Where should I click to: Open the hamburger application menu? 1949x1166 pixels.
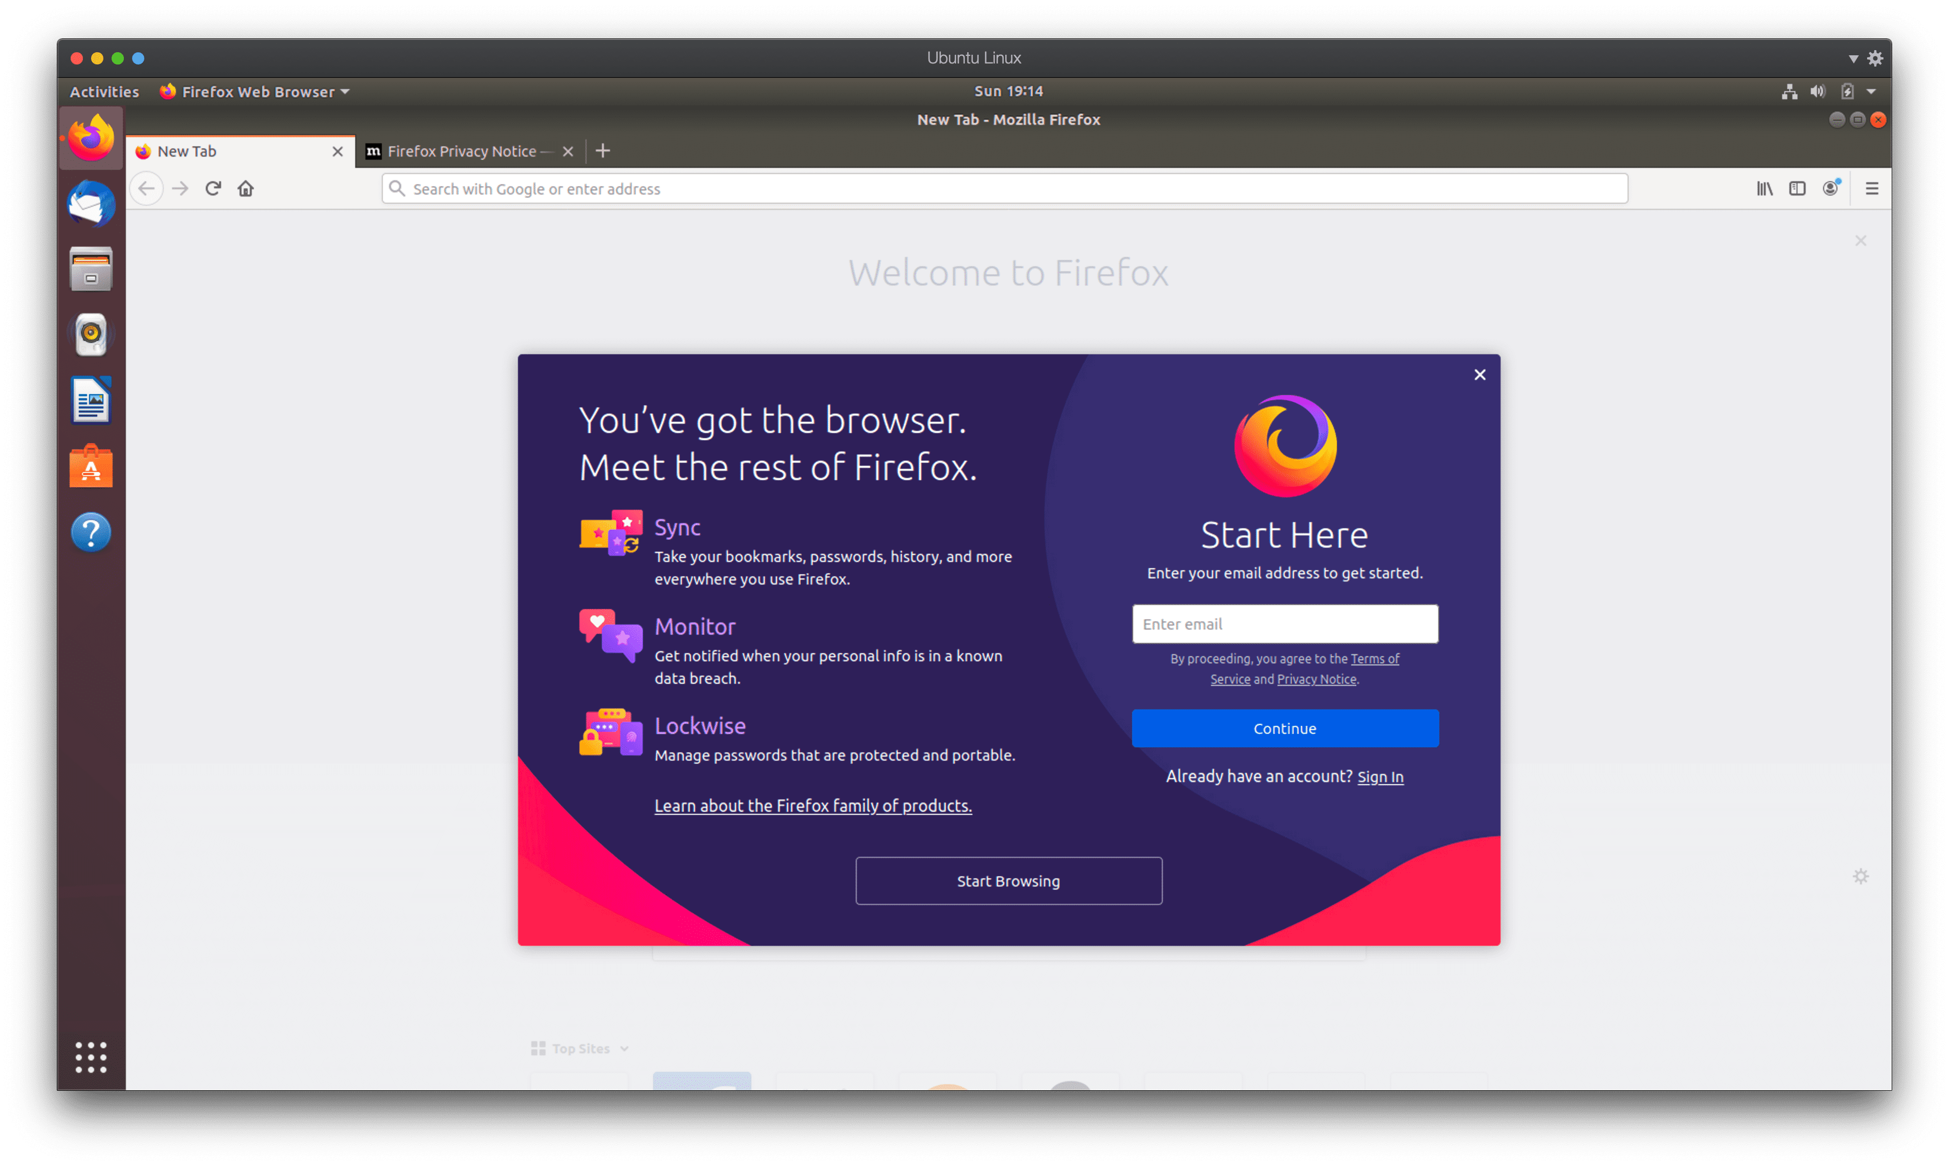coord(1872,188)
